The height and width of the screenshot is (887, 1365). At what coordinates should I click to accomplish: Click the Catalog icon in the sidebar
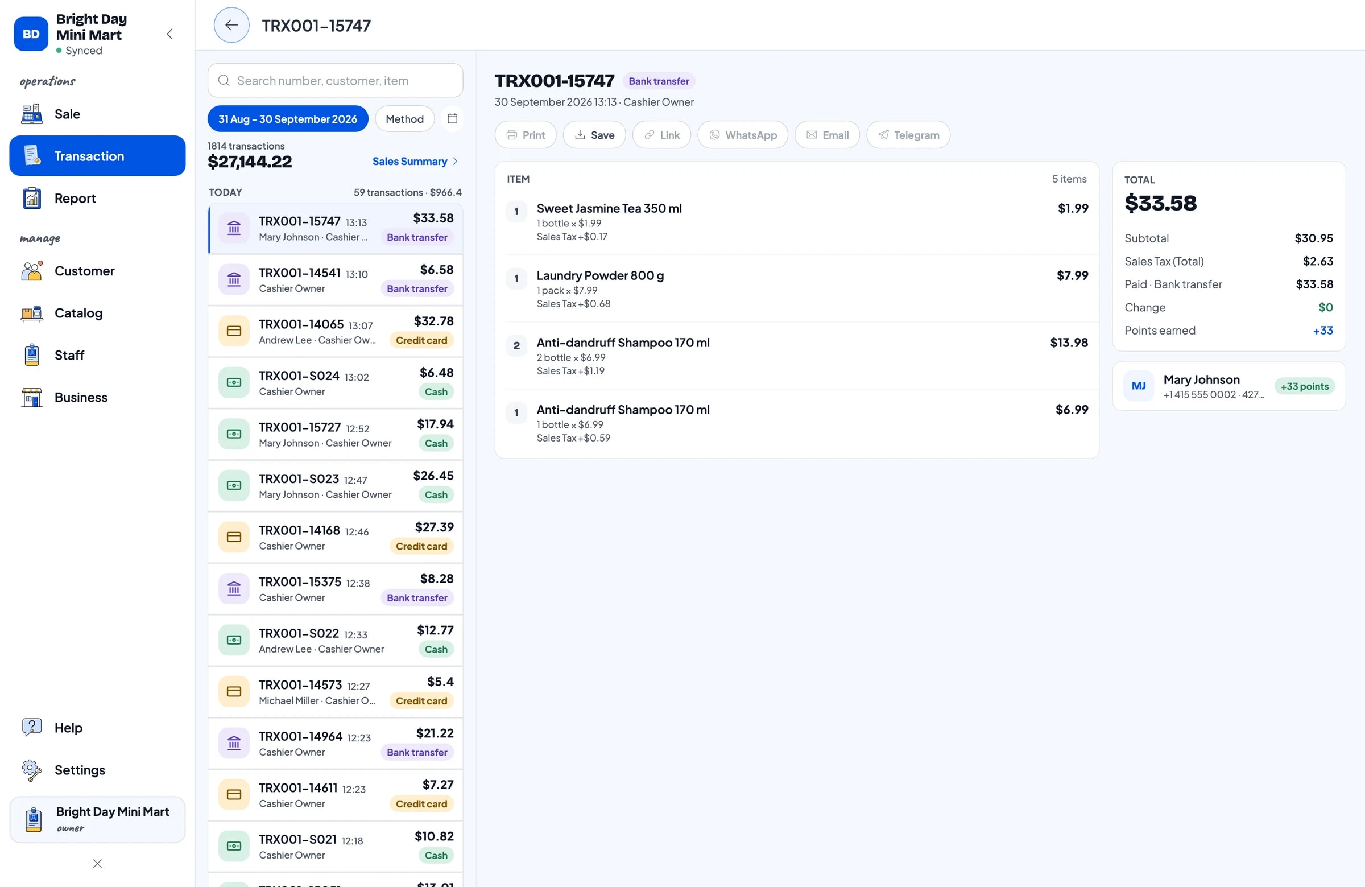[x=31, y=313]
